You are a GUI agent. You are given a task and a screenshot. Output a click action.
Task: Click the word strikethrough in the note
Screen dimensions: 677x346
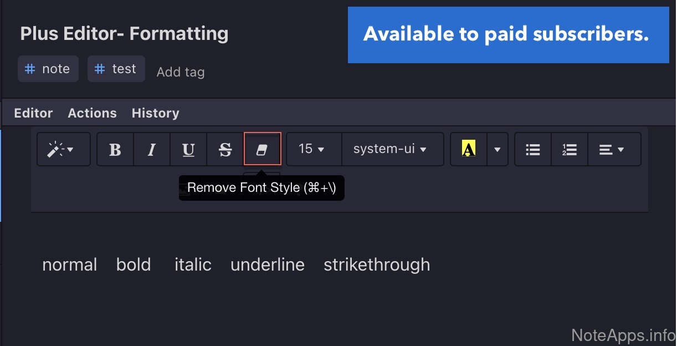click(377, 264)
